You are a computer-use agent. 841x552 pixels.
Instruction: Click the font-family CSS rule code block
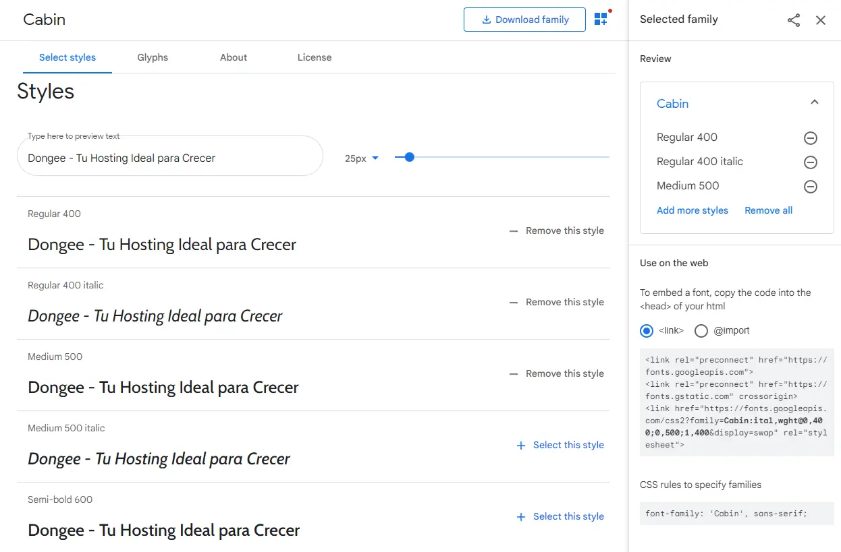tap(736, 514)
